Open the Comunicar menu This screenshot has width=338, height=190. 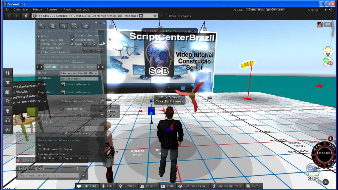(21, 9)
